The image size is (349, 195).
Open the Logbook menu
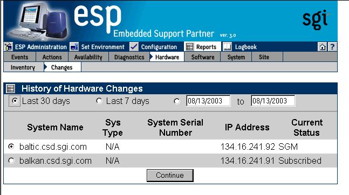(246, 47)
